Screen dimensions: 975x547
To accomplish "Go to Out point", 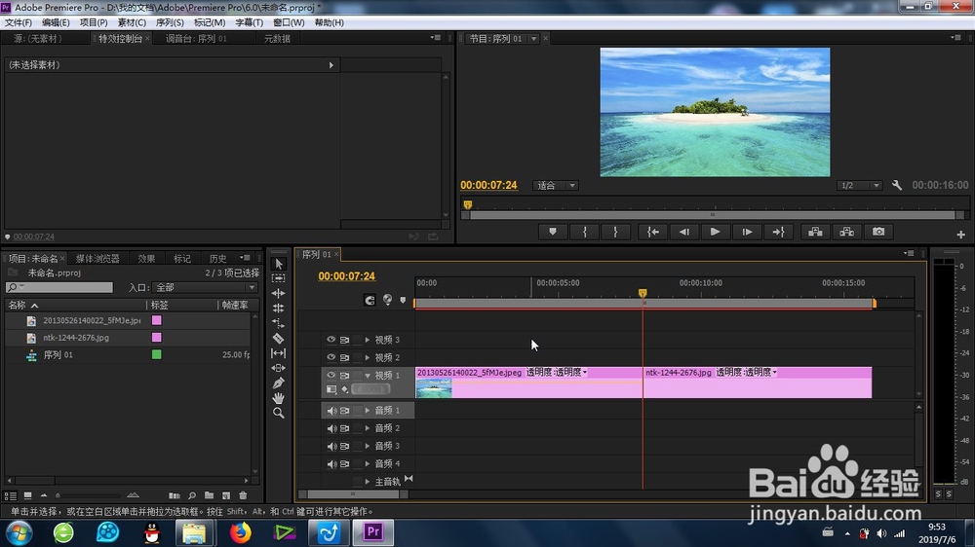I will pos(778,232).
